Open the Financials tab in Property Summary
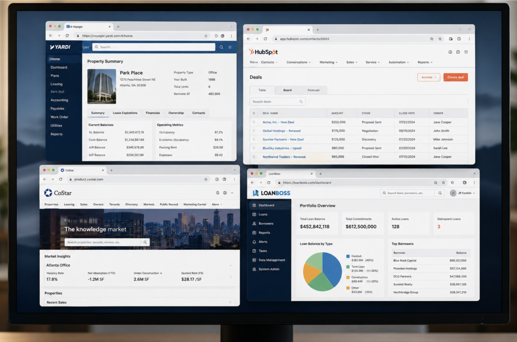517x342 pixels. tap(153, 113)
